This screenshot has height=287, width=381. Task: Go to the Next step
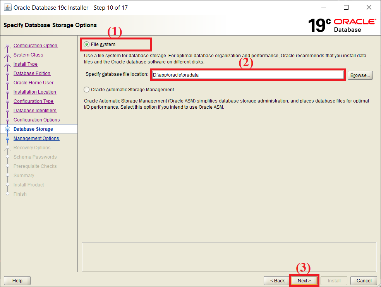click(x=304, y=281)
